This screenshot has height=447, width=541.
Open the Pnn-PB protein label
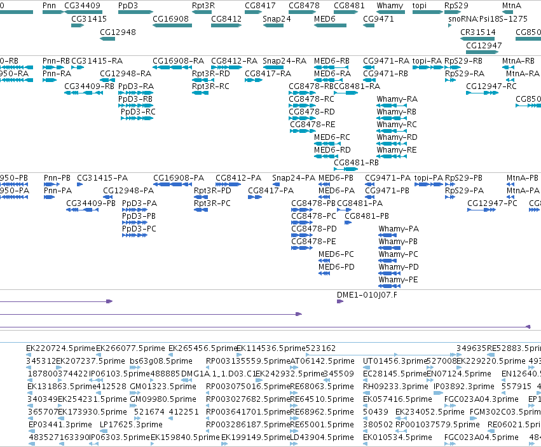click(57, 178)
